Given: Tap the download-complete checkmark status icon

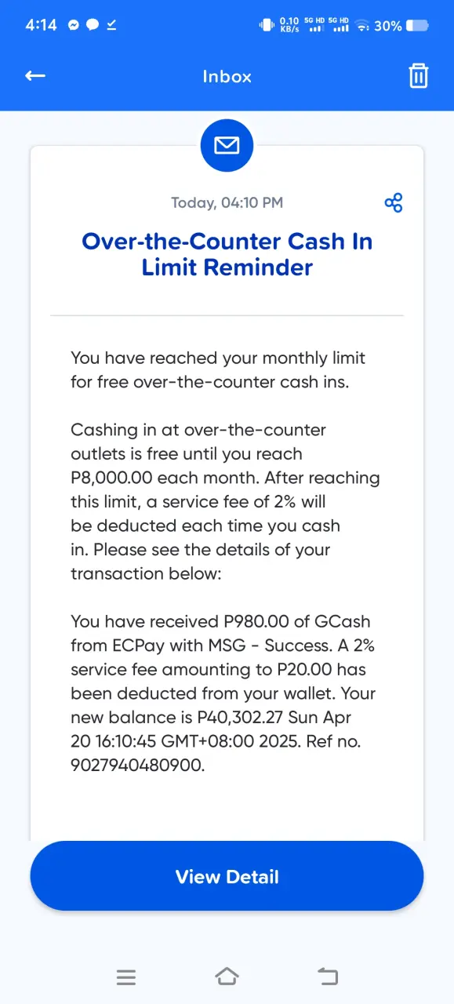Looking at the screenshot, I should [x=111, y=25].
